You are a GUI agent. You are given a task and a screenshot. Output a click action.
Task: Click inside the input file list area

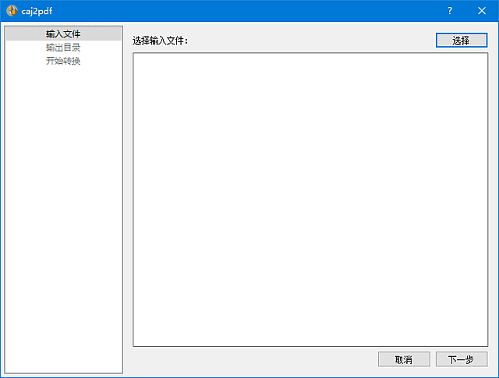pyautogui.click(x=310, y=200)
